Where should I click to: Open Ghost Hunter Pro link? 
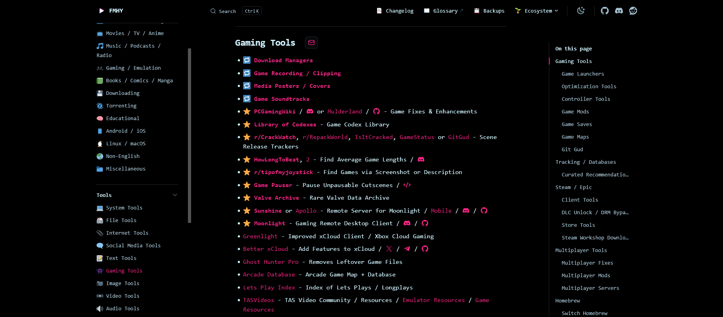pos(271,262)
